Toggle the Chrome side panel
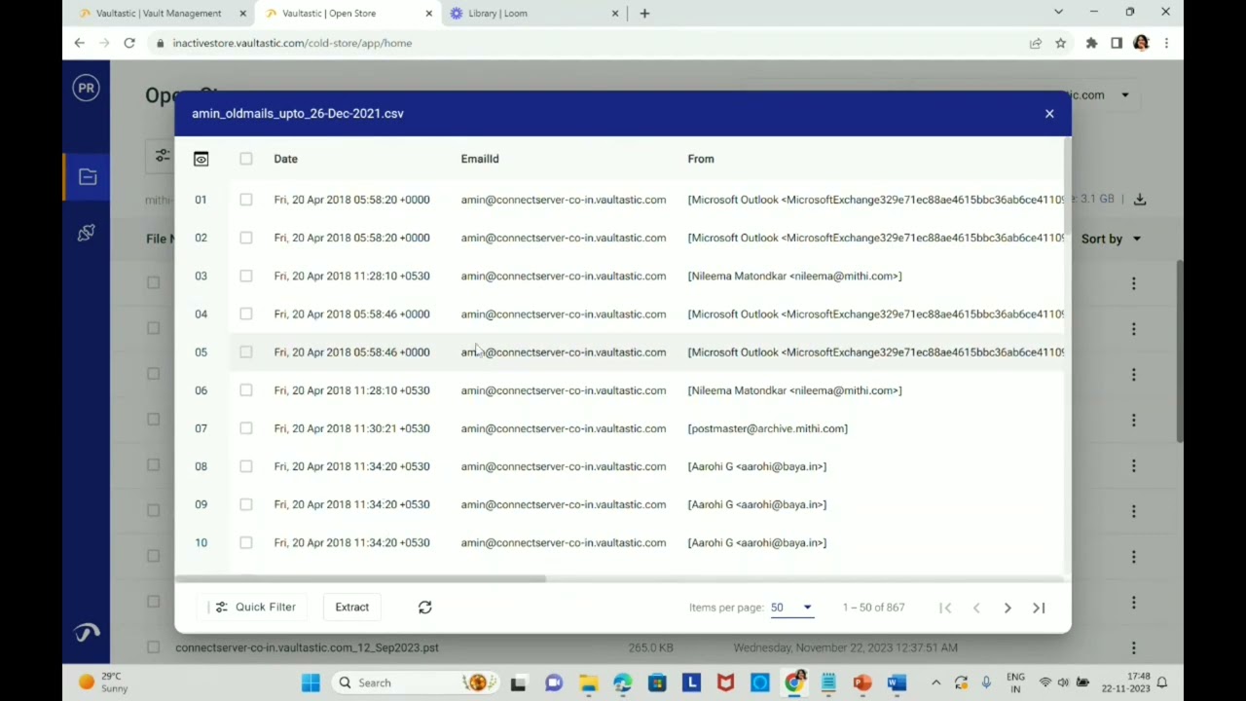The image size is (1246, 701). [1117, 43]
